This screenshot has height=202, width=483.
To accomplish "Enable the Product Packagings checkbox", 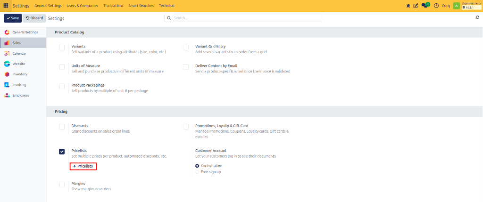I will coord(62,86).
